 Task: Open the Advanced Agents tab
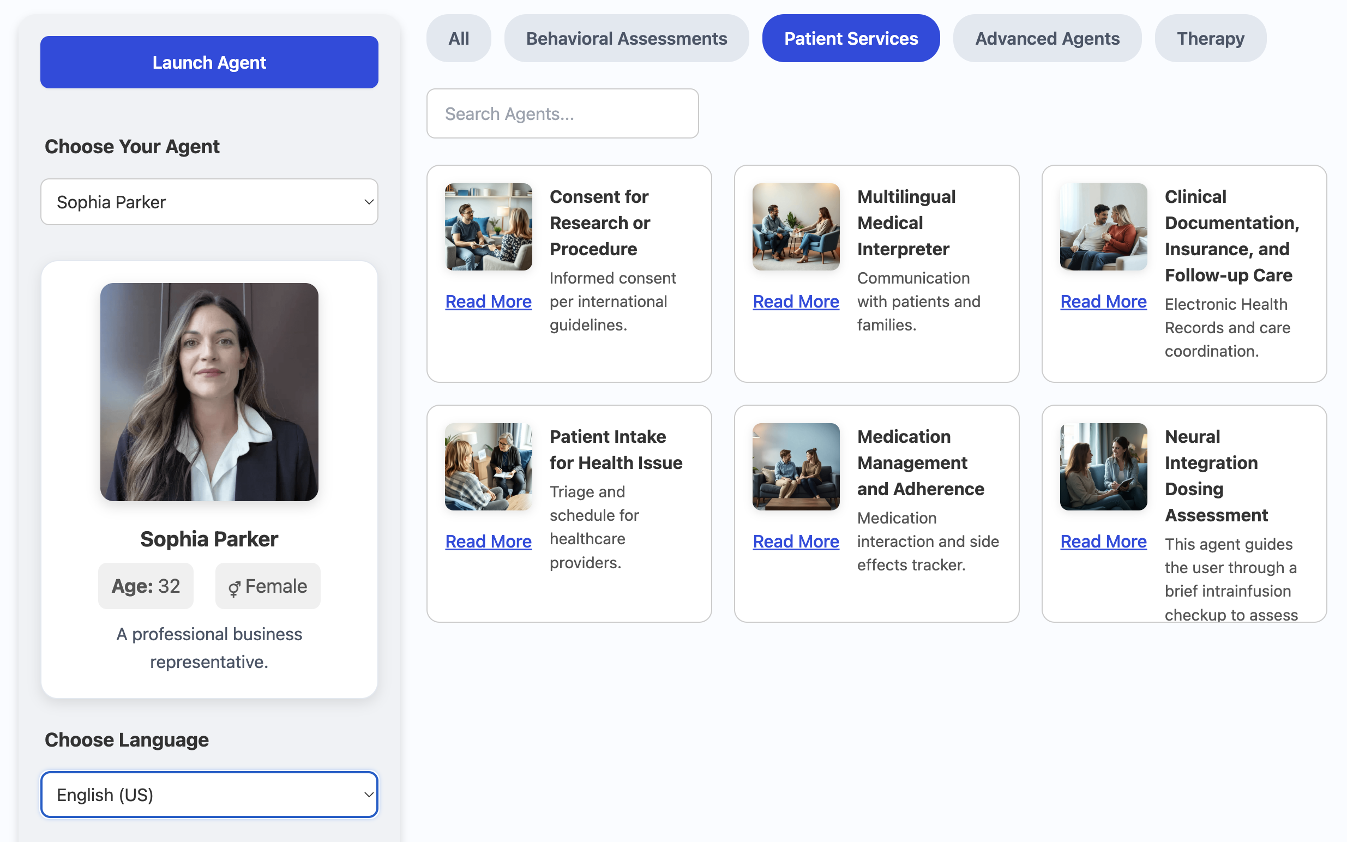(1047, 38)
